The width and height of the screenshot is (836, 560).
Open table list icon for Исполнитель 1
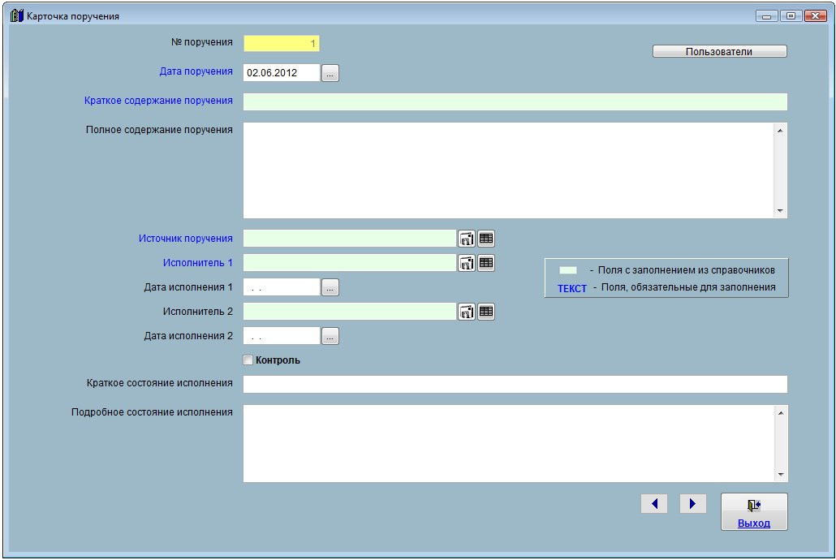[x=485, y=263]
